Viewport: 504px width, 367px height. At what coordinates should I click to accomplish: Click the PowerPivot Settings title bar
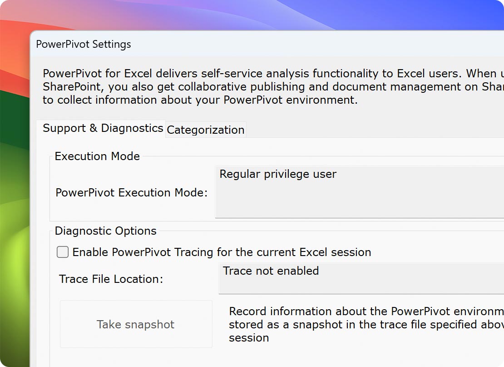point(83,44)
